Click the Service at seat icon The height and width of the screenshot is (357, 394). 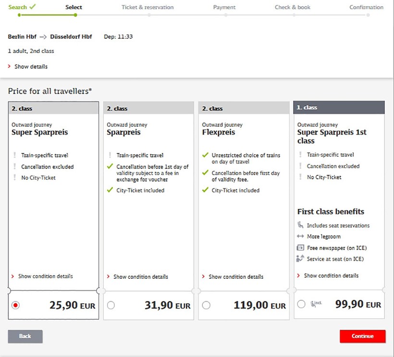tap(300, 259)
